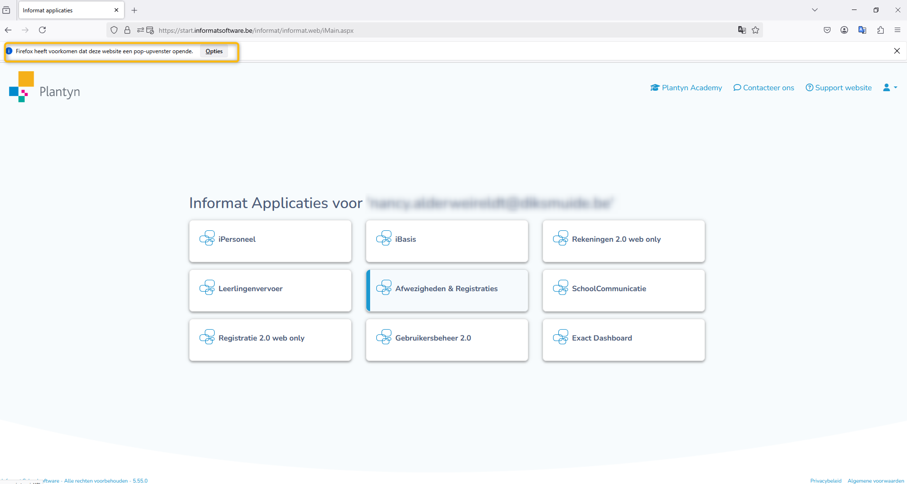This screenshot has width=907, height=484.
Task: Click the iBasis cloud icon
Action: (x=384, y=238)
